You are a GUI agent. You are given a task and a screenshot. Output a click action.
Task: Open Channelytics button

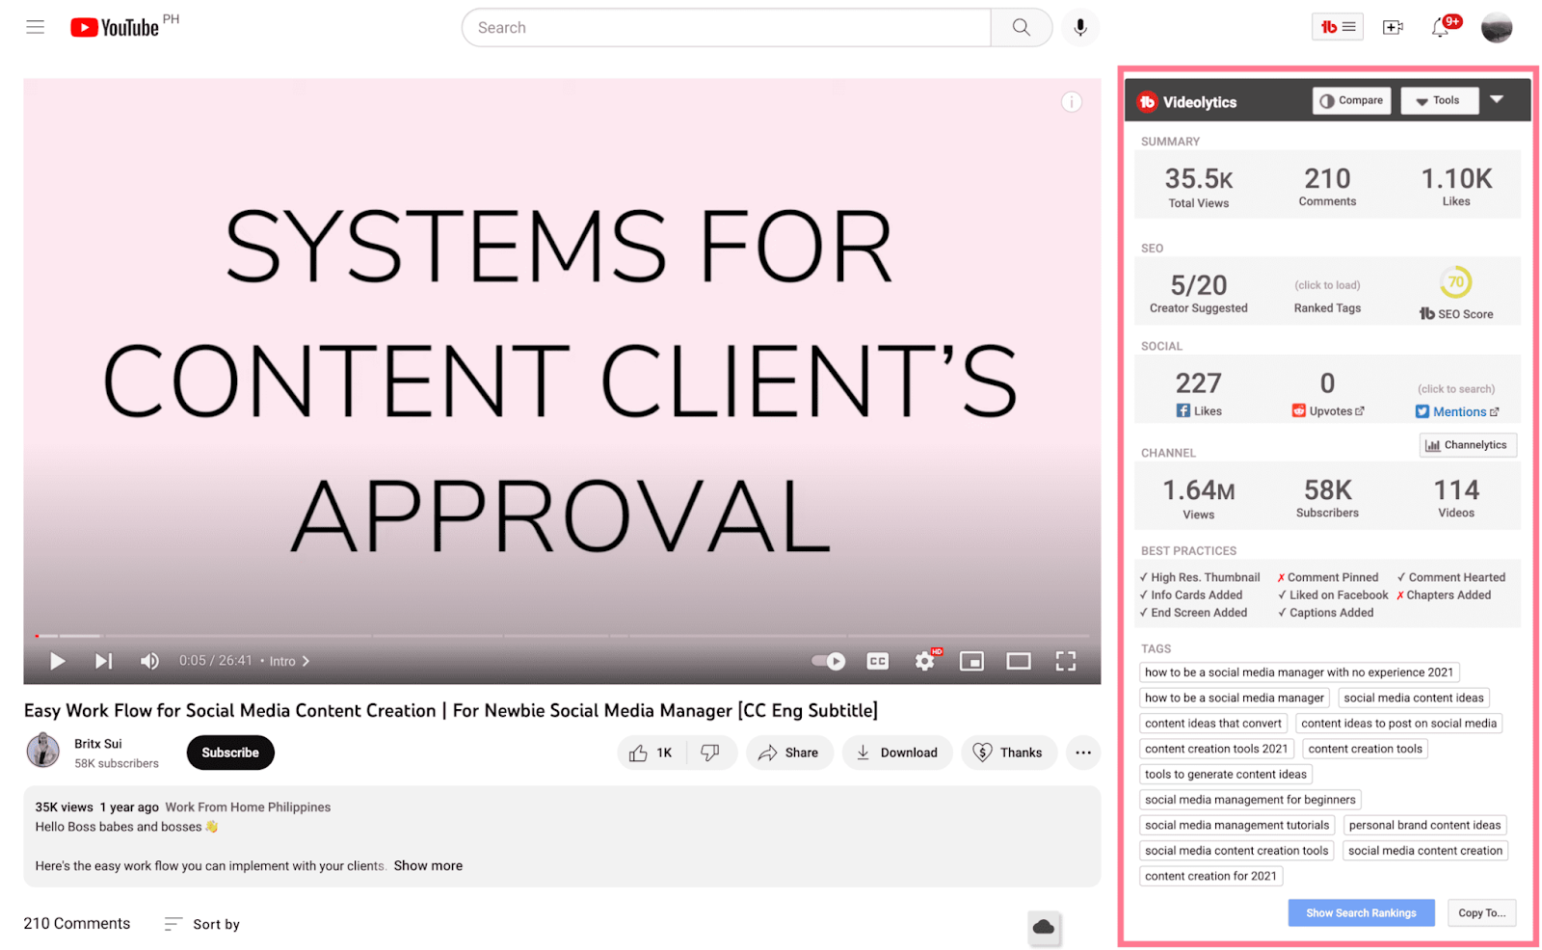[x=1468, y=445]
